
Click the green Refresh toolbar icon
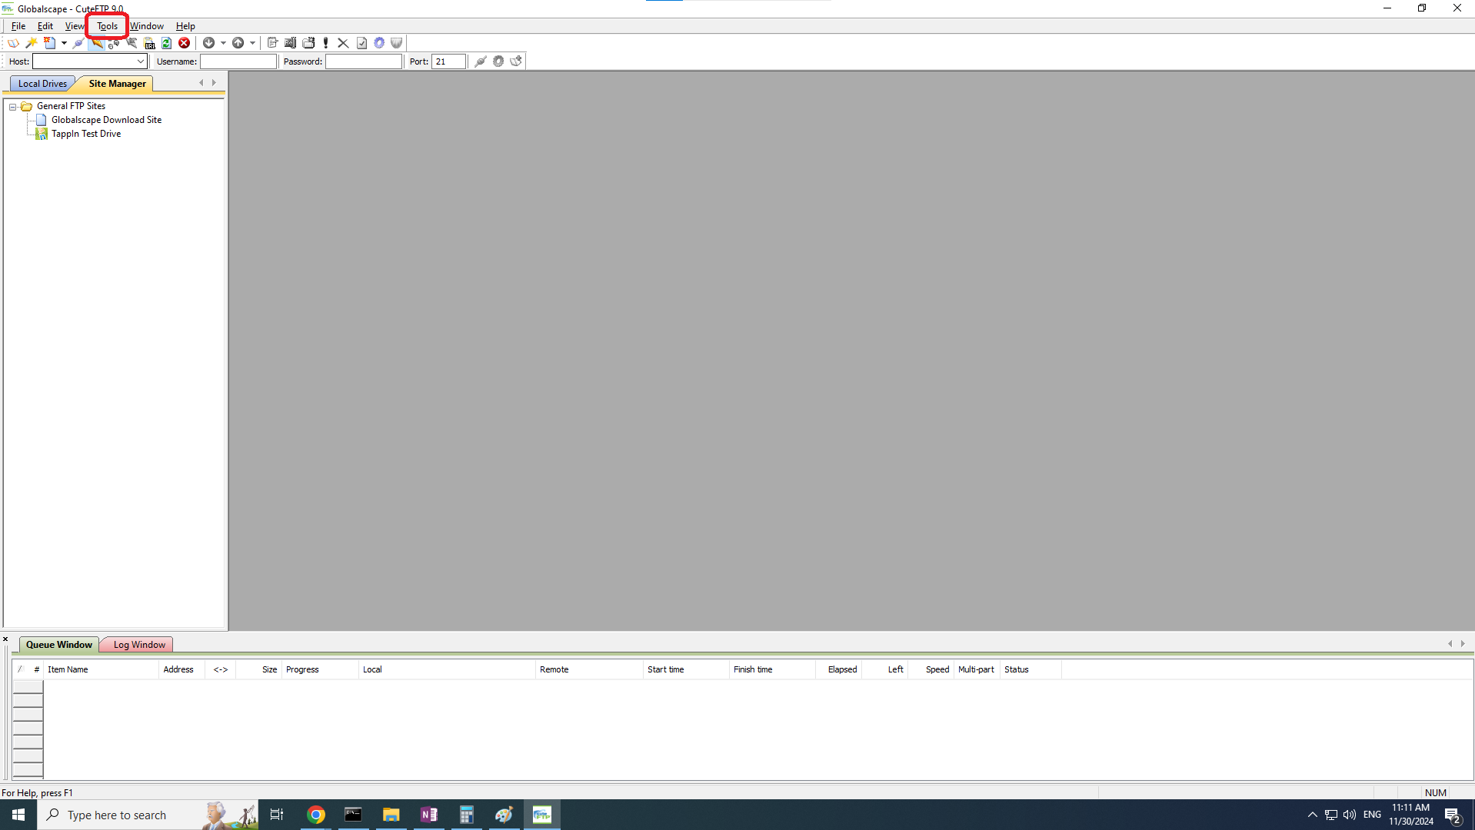pyautogui.click(x=166, y=43)
